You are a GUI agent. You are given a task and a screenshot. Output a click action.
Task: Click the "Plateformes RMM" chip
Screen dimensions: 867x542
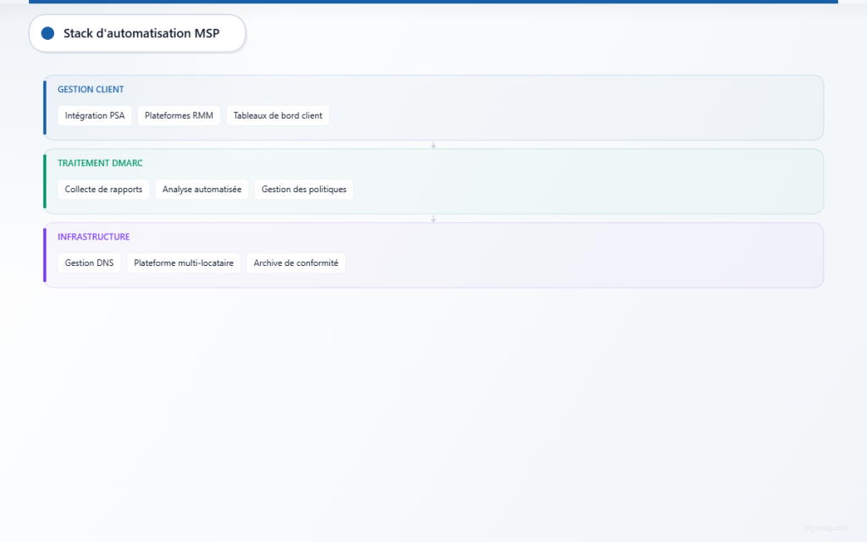pos(179,115)
